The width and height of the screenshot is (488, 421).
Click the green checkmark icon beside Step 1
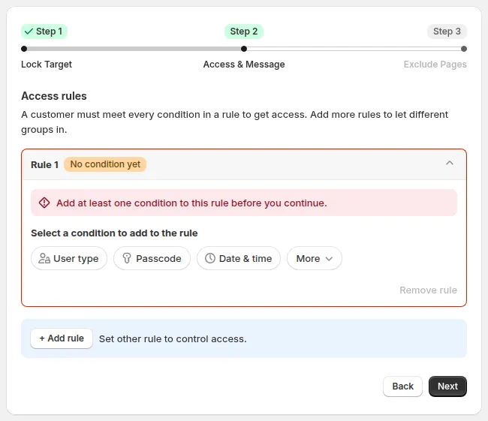point(29,32)
